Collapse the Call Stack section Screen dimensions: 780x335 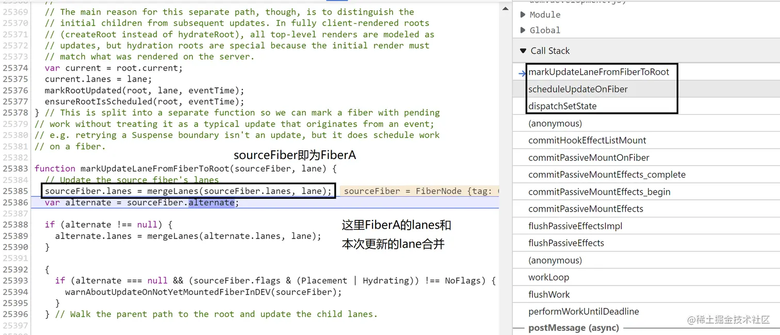coord(522,50)
